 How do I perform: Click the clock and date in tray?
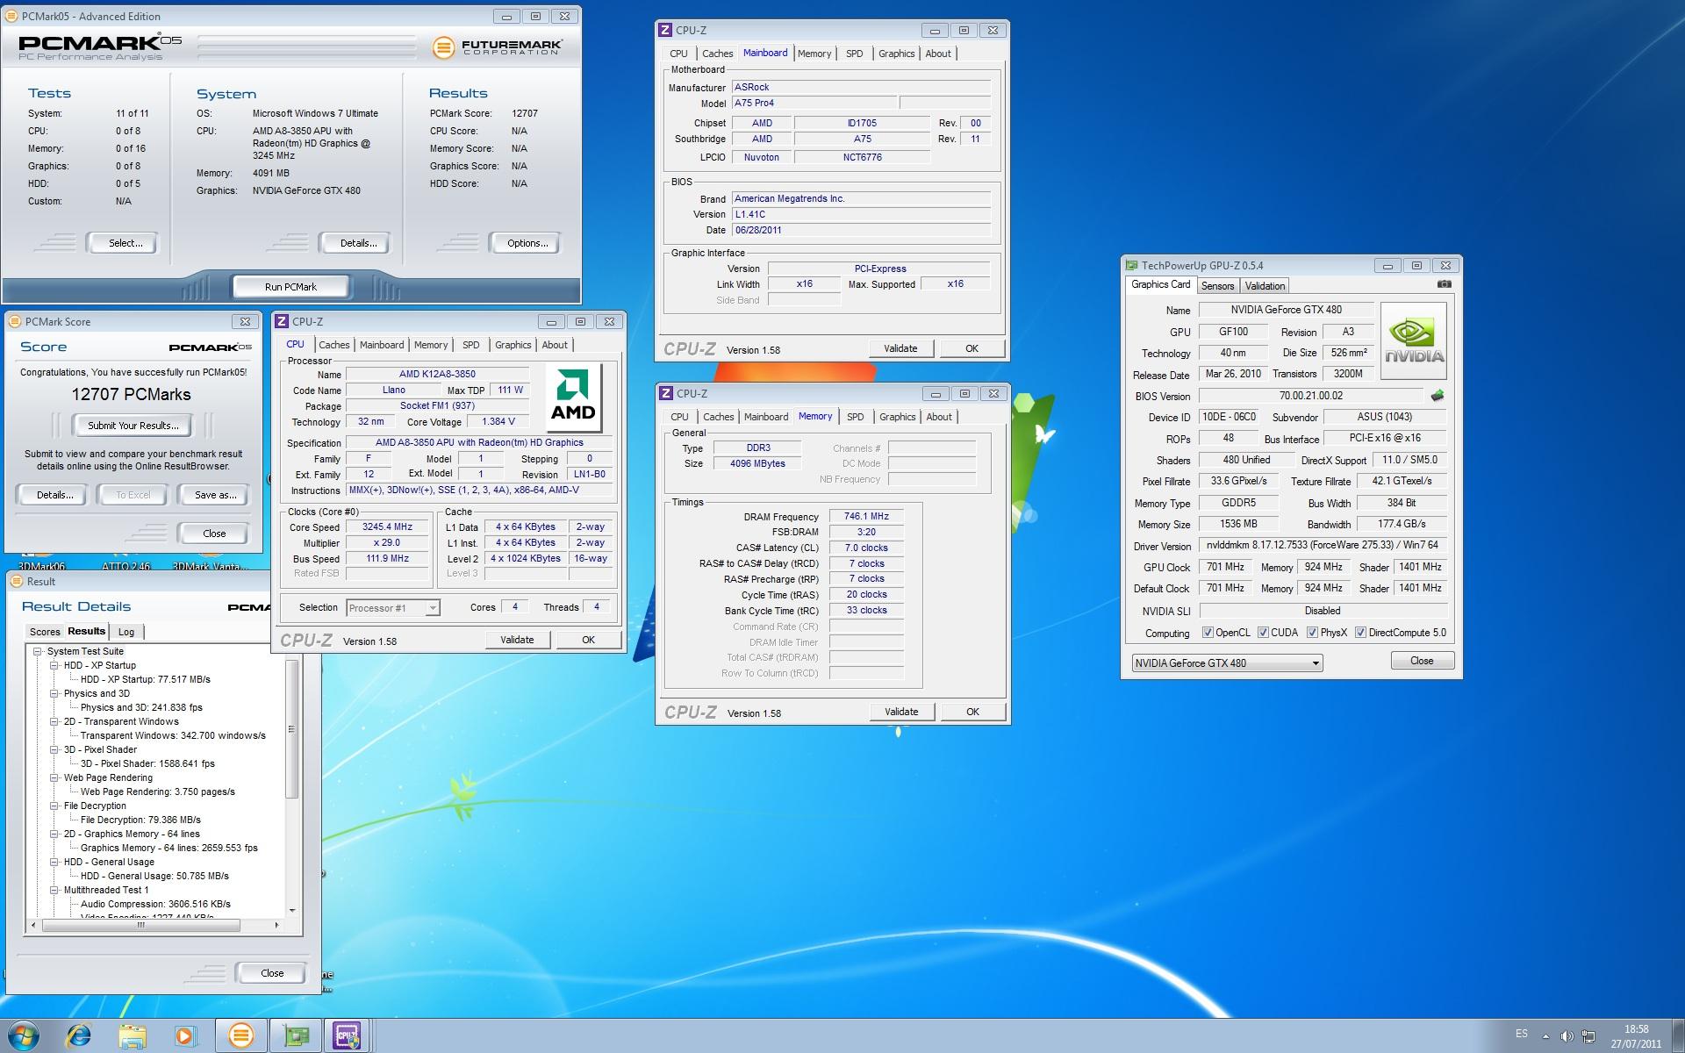(x=1636, y=1036)
